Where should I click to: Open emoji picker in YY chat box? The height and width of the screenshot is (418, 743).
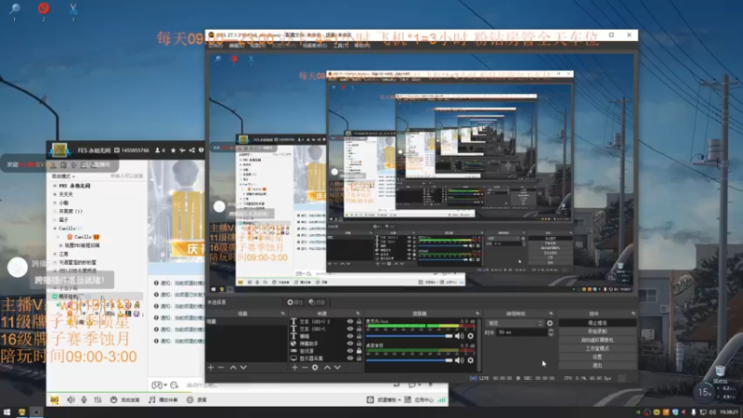(x=175, y=385)
